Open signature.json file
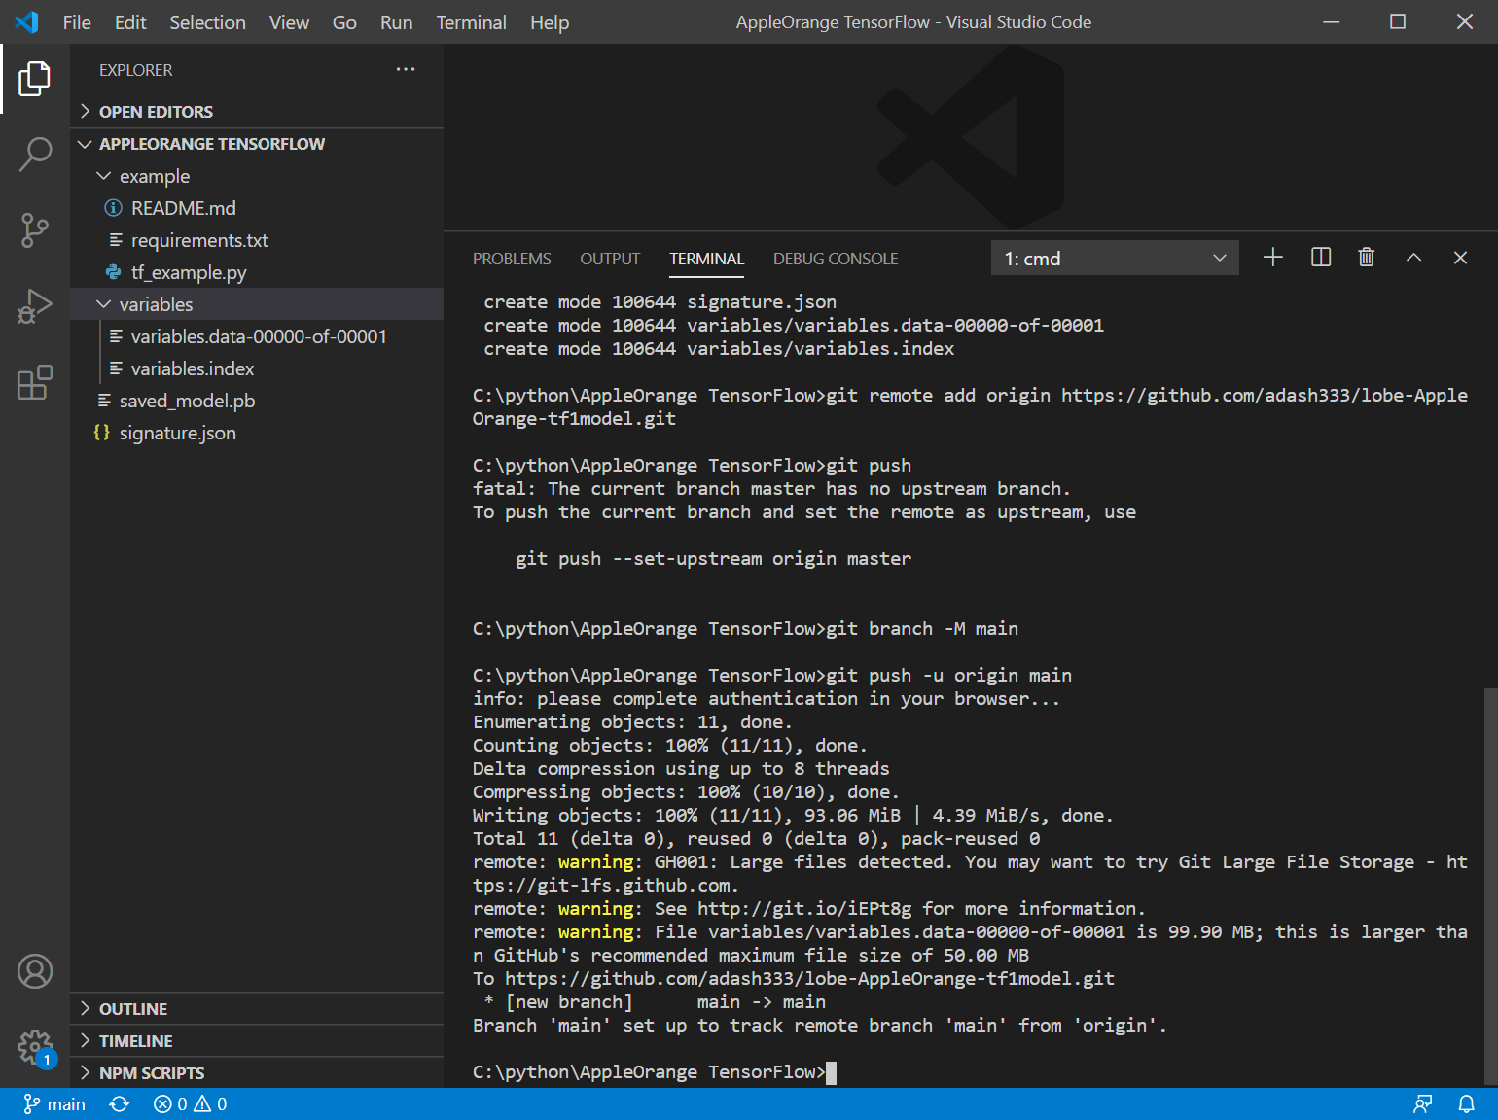 (x=257, y=433)
